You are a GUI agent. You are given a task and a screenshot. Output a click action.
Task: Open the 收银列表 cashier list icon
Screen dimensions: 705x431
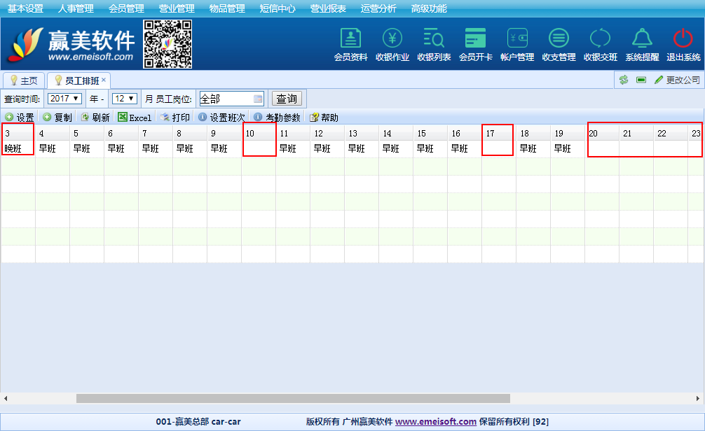(434, 39)
